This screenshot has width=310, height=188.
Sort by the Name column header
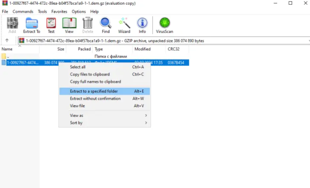(x=20, y=49)
